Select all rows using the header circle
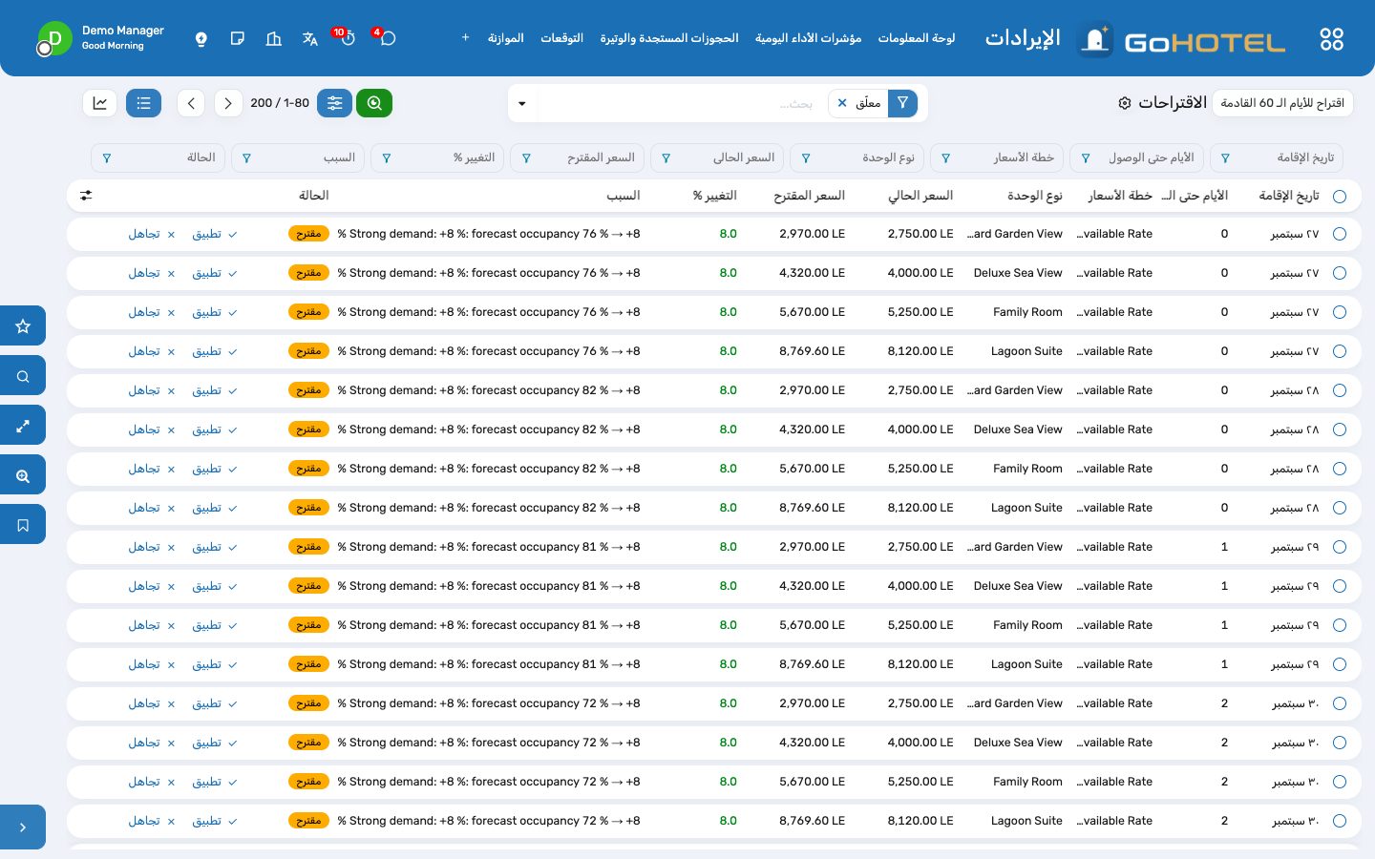Viewport: 1375px width, 859px height. (x=1340, y=197)
